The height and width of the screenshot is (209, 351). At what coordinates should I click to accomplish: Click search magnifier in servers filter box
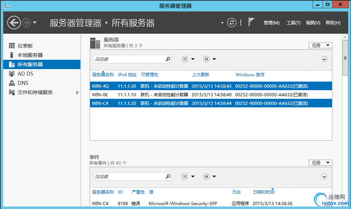[168, 59]
